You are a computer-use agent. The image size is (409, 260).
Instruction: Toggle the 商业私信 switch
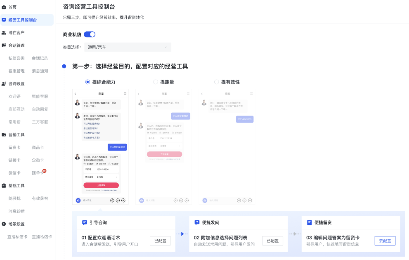click(x=90, y=34)
